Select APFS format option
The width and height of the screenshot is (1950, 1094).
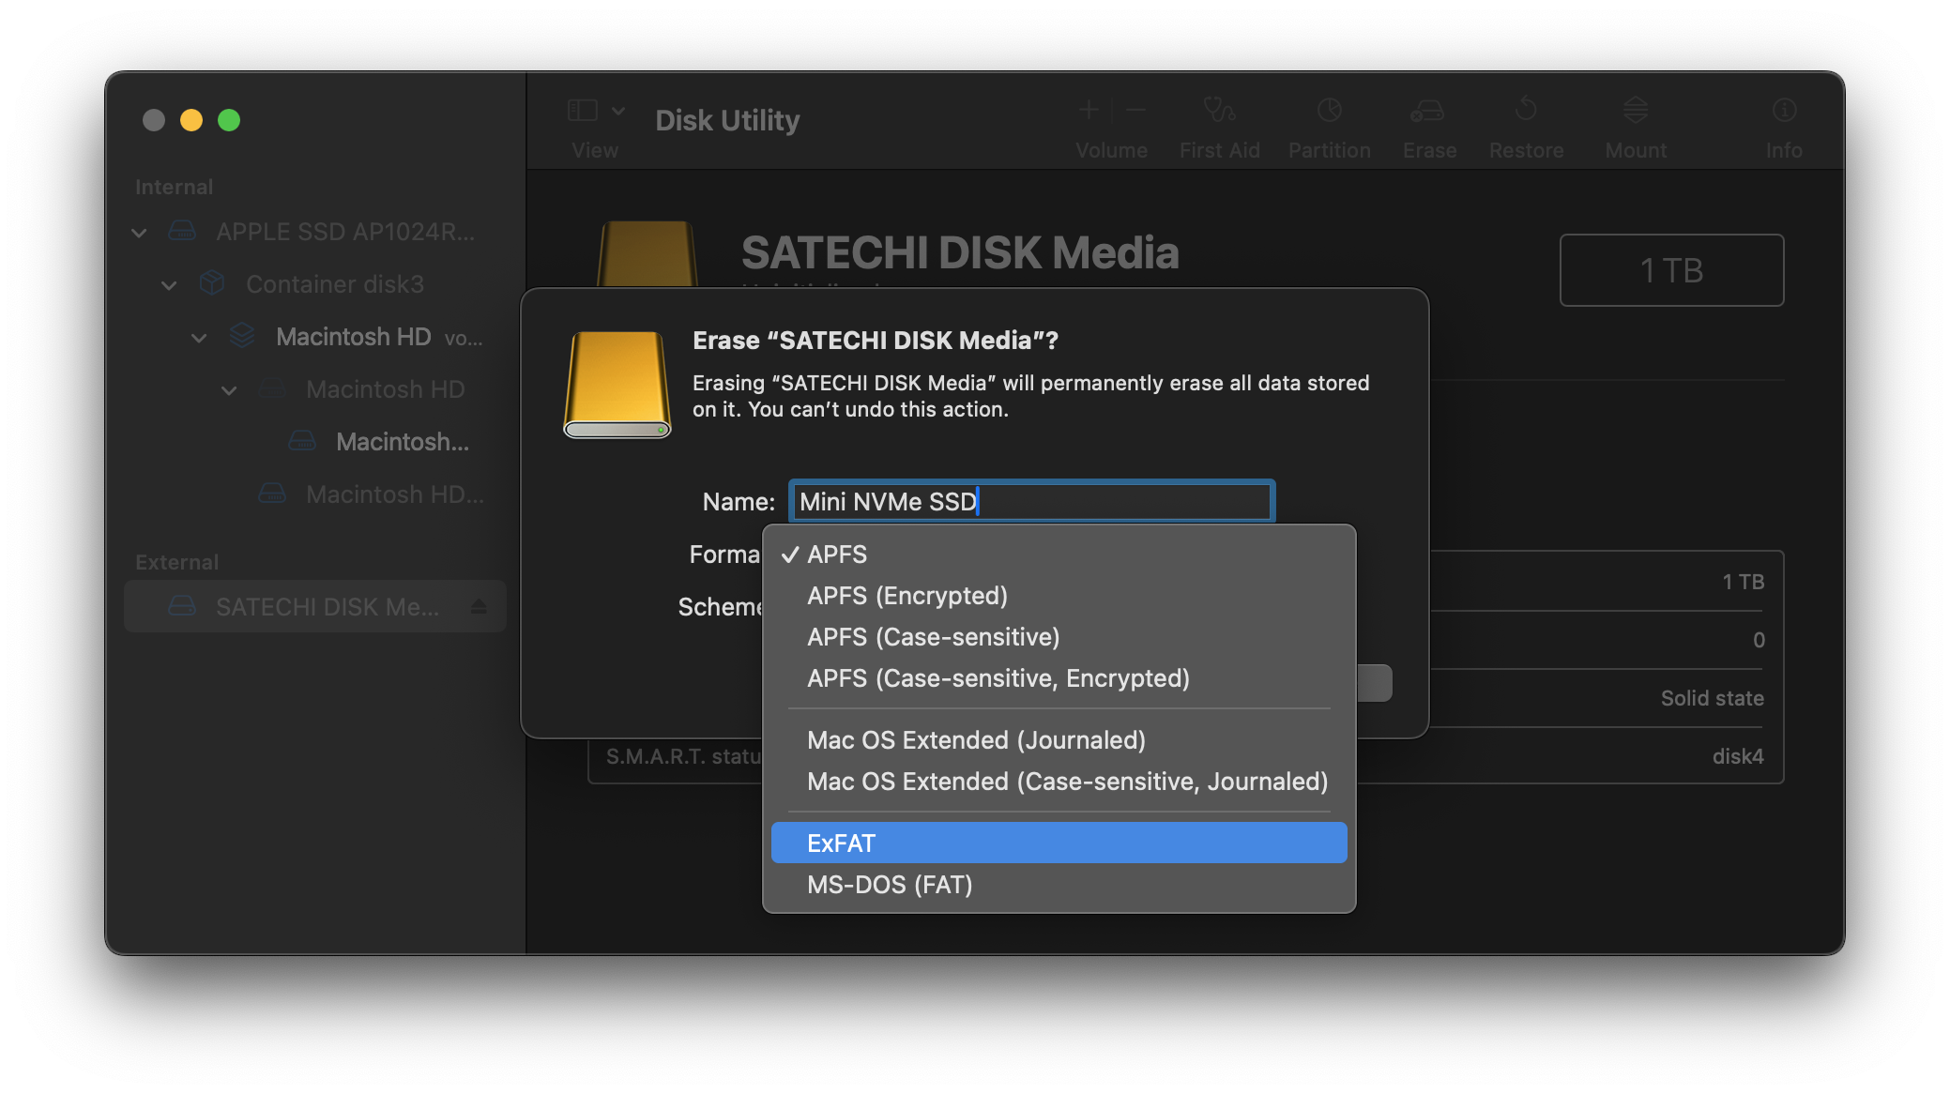pos(1059,554)
